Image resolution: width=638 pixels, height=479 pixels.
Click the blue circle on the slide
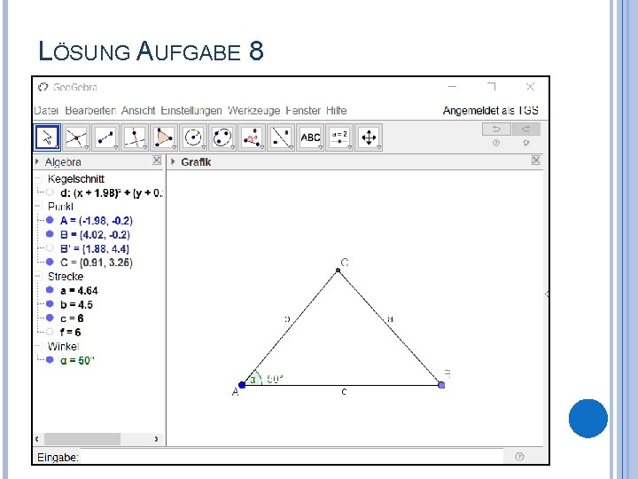click(588, 419)
